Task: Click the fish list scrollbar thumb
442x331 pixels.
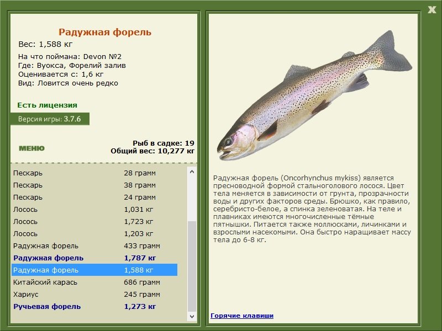Action: 192,266
